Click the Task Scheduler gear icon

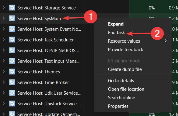point(12,40)
